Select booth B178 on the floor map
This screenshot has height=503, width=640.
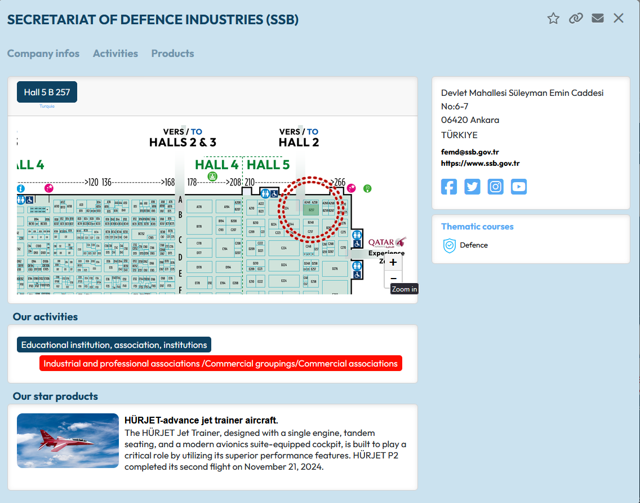coord(199,226)
